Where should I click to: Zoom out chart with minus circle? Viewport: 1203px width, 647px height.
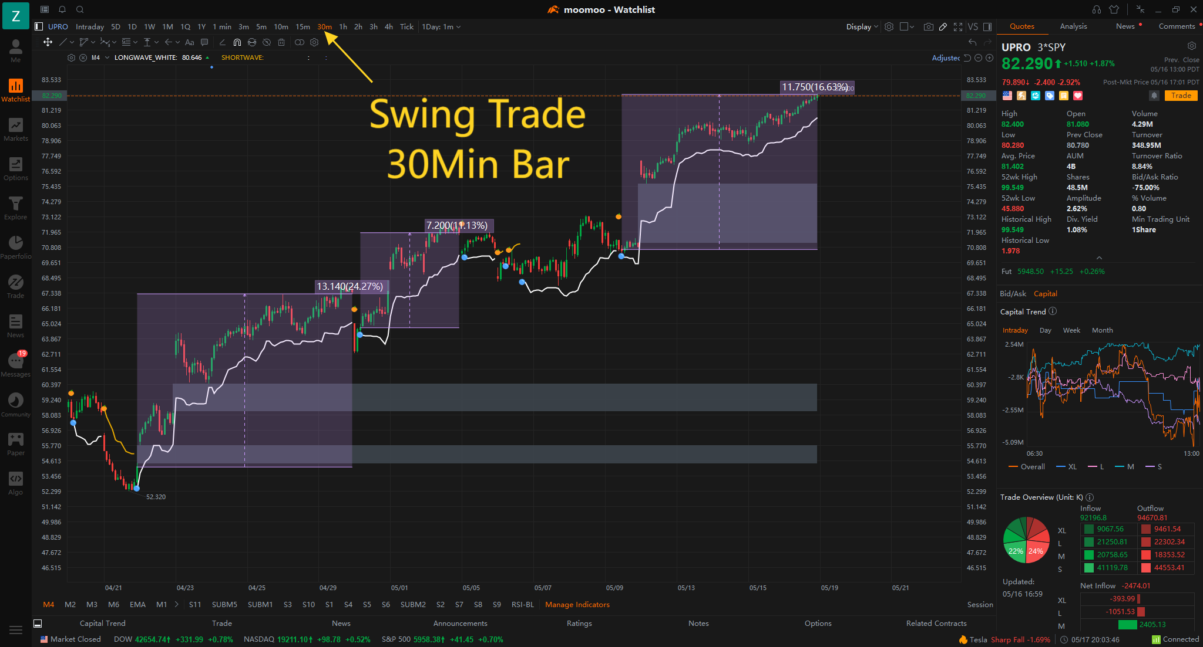pyautogui.click(x=978, y=57)
